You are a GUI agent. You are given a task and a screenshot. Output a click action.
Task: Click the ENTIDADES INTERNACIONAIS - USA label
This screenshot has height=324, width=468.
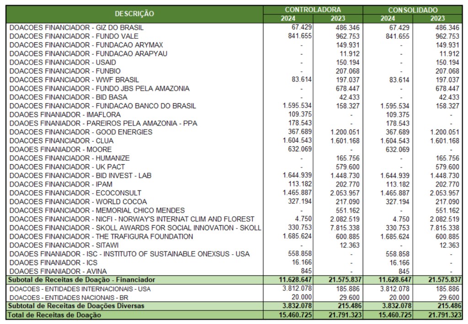pos(80,289)
